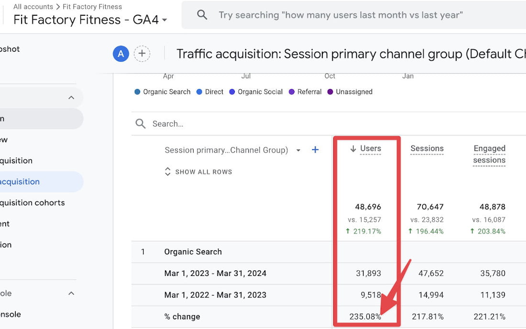Click the SHOW ALL ROWS button

203,172
